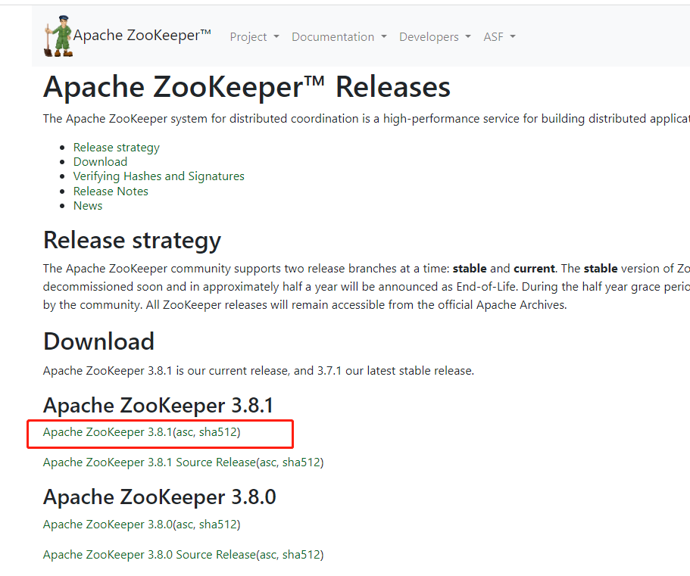Click the Apache ZooKeeper logo icon

click(x=58, y=33)
